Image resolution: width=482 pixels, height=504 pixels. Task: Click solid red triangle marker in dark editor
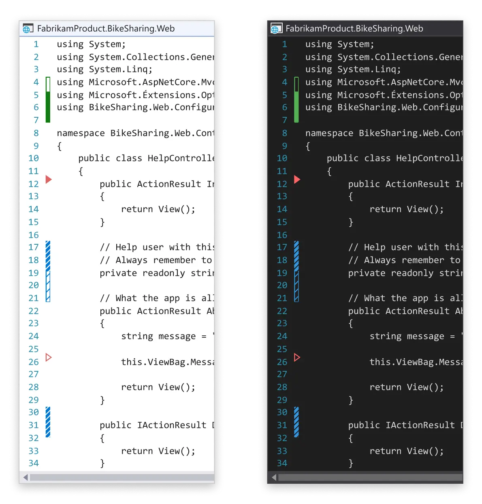coord(297,179)
